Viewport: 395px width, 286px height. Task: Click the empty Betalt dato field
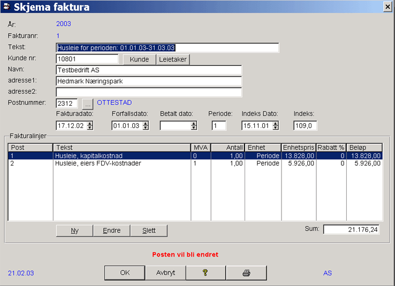176,126
